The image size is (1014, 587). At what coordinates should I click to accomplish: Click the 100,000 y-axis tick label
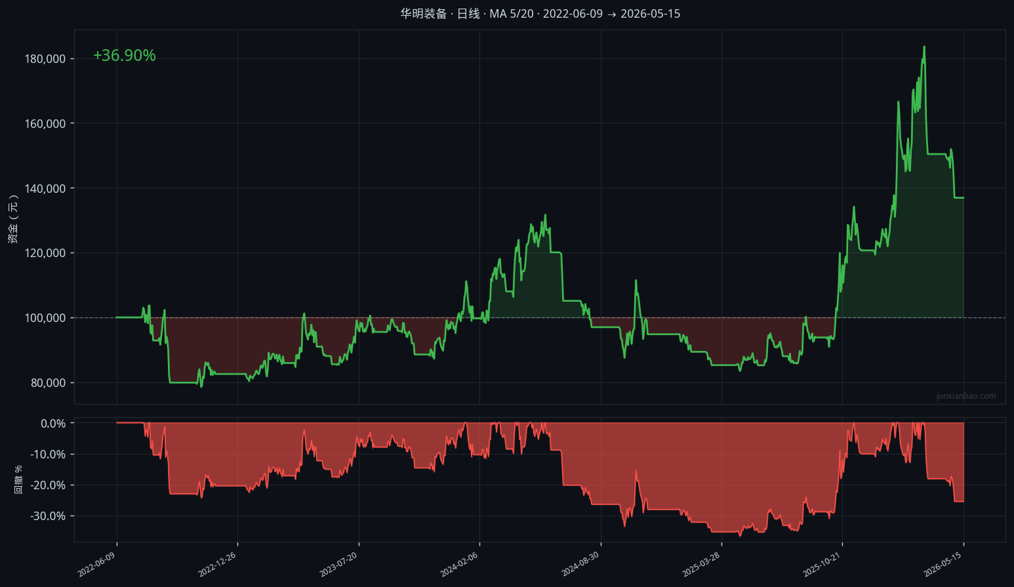click(x=45, y=318)
